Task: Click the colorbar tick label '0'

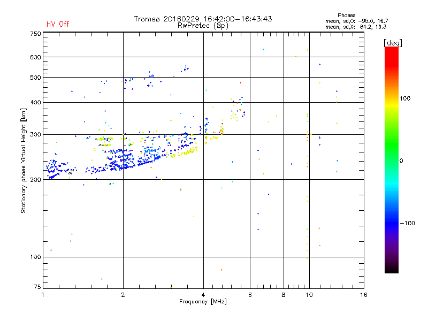Action: click(401, 160)
